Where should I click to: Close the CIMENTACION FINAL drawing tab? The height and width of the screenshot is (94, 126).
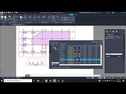[x=23, y=25]
